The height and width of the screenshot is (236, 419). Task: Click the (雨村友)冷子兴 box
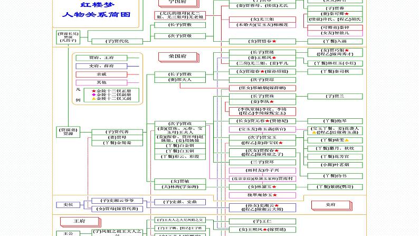click(262, 171)
